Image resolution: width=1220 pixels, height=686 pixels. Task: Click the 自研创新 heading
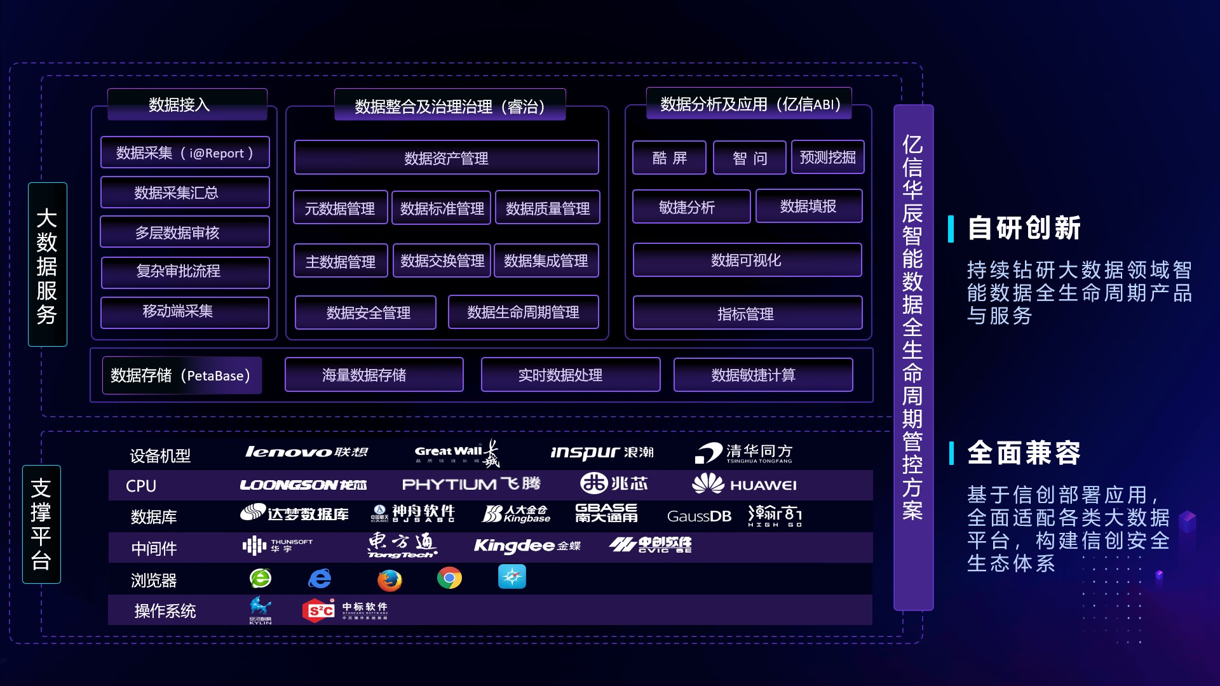pos(1024,228)
